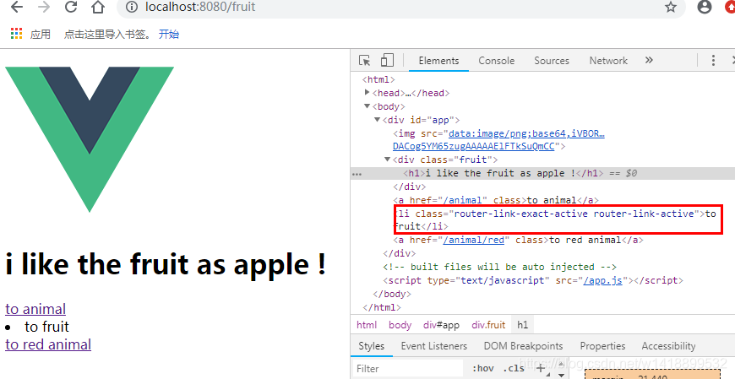Collapse the div id="app" node
735x379 pixels.
[x=377, y=120]
